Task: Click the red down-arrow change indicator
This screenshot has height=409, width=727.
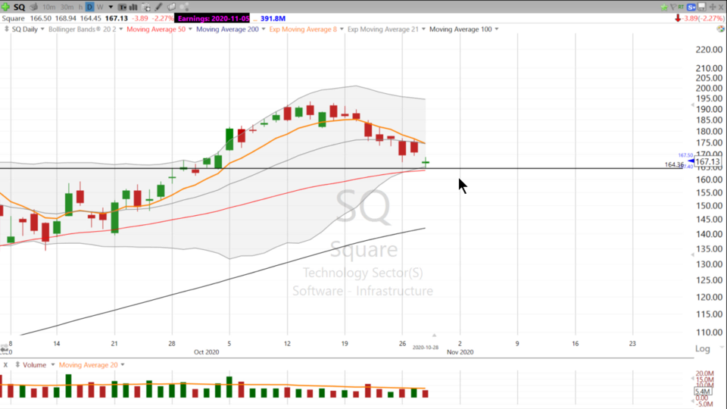Action: pos(678,18)
